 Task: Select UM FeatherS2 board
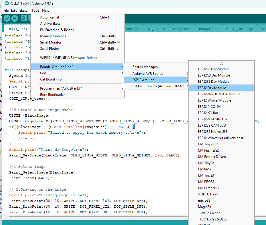pyautogui.click(x=221, y=150)
